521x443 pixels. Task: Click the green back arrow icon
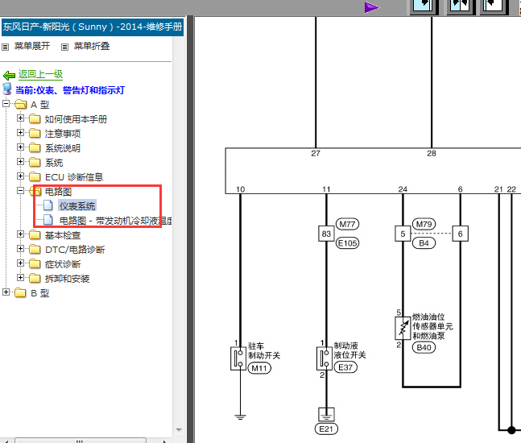tap(10, 76)
